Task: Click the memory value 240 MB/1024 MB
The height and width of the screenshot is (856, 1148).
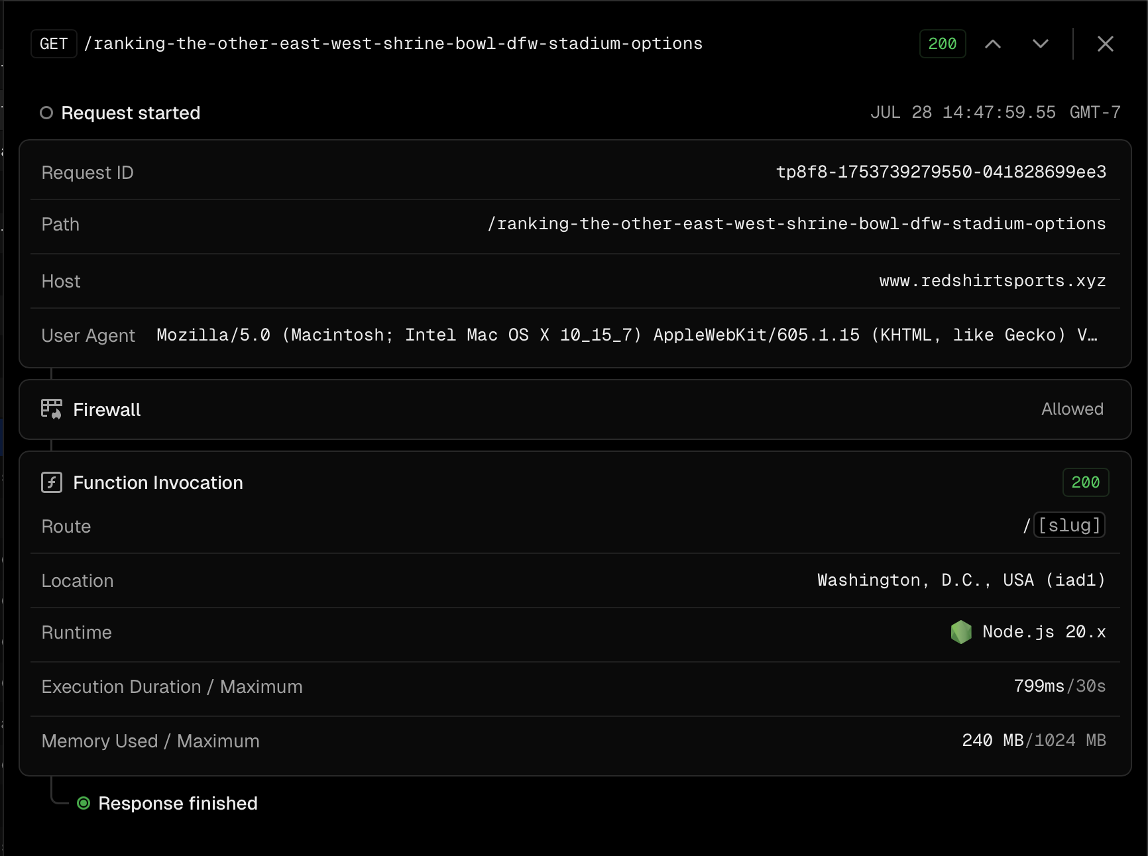Action: click(1034, 741)
